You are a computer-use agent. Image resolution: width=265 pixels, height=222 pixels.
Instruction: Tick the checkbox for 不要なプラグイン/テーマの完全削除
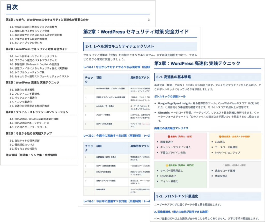(x=86, y=97)
